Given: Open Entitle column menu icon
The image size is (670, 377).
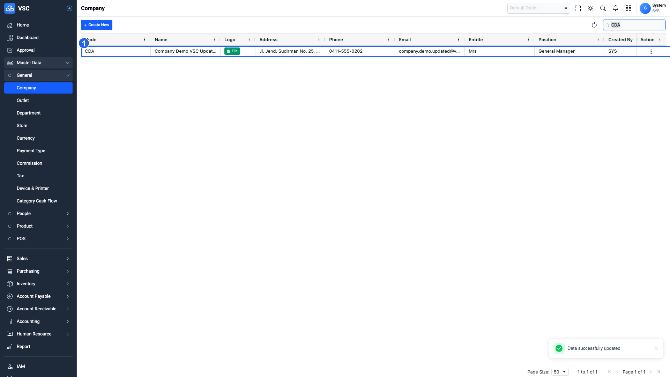Looking at the screenshot, I should click(x=528, y=40).
